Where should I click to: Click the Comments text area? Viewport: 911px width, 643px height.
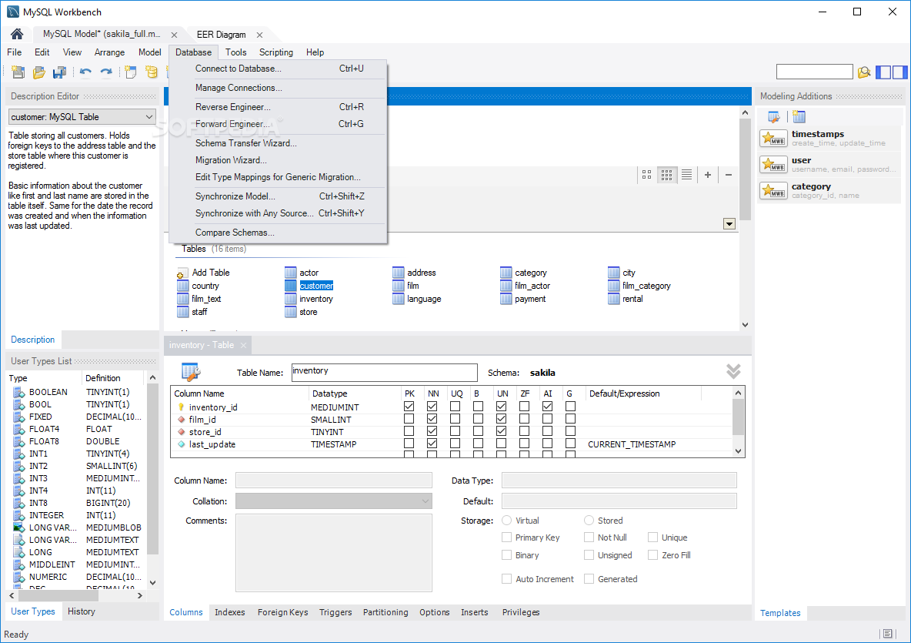[333, 553]
